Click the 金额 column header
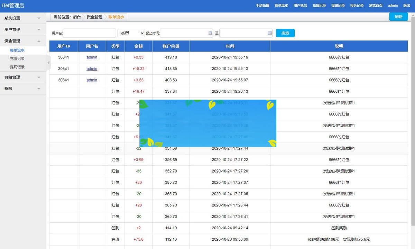Image resolution: width=415 pixels, height=249 pixels. click(x=138, y=46)
